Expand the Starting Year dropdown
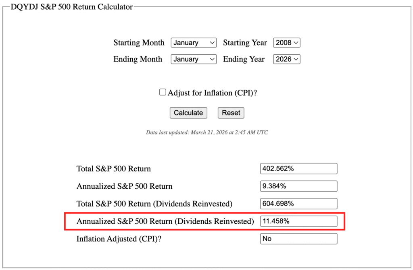Viewport: 413px width, 270px height. click(286, 43)
